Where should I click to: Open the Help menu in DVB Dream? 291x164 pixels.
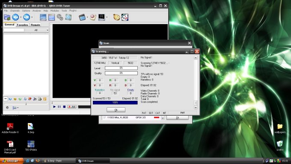pos(46,11)
